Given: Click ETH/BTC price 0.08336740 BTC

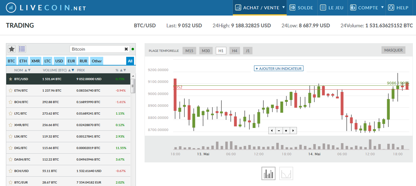Looking at the screenshot, I should (x=88, y=90).
